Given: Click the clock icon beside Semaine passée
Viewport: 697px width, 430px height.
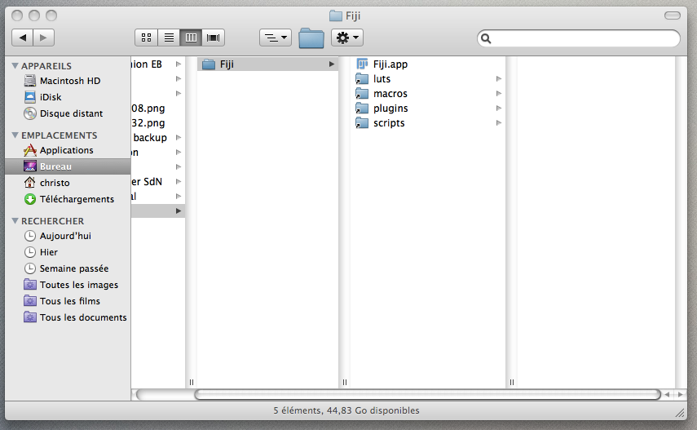Looking at the screenshot, I should point(30,268).
